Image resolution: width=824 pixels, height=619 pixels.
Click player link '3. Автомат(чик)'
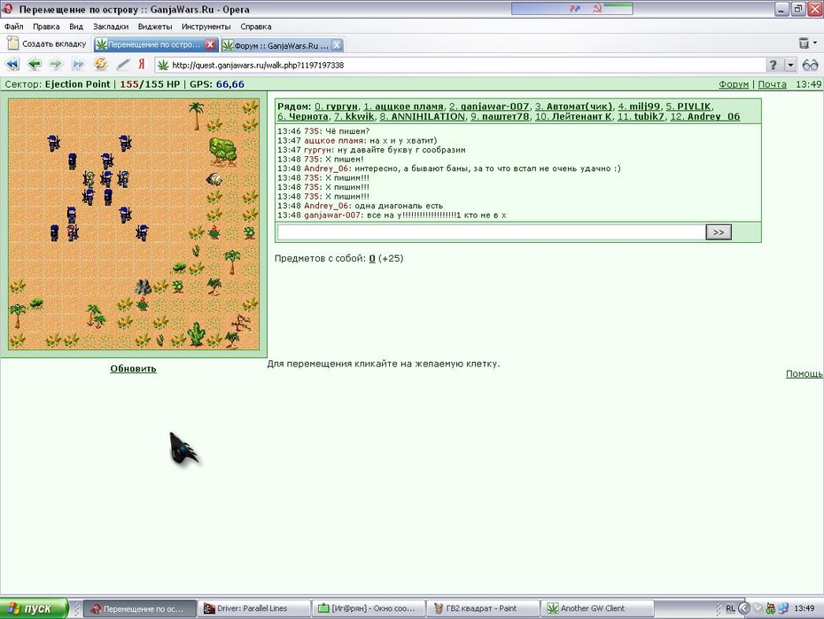[574, 106]
